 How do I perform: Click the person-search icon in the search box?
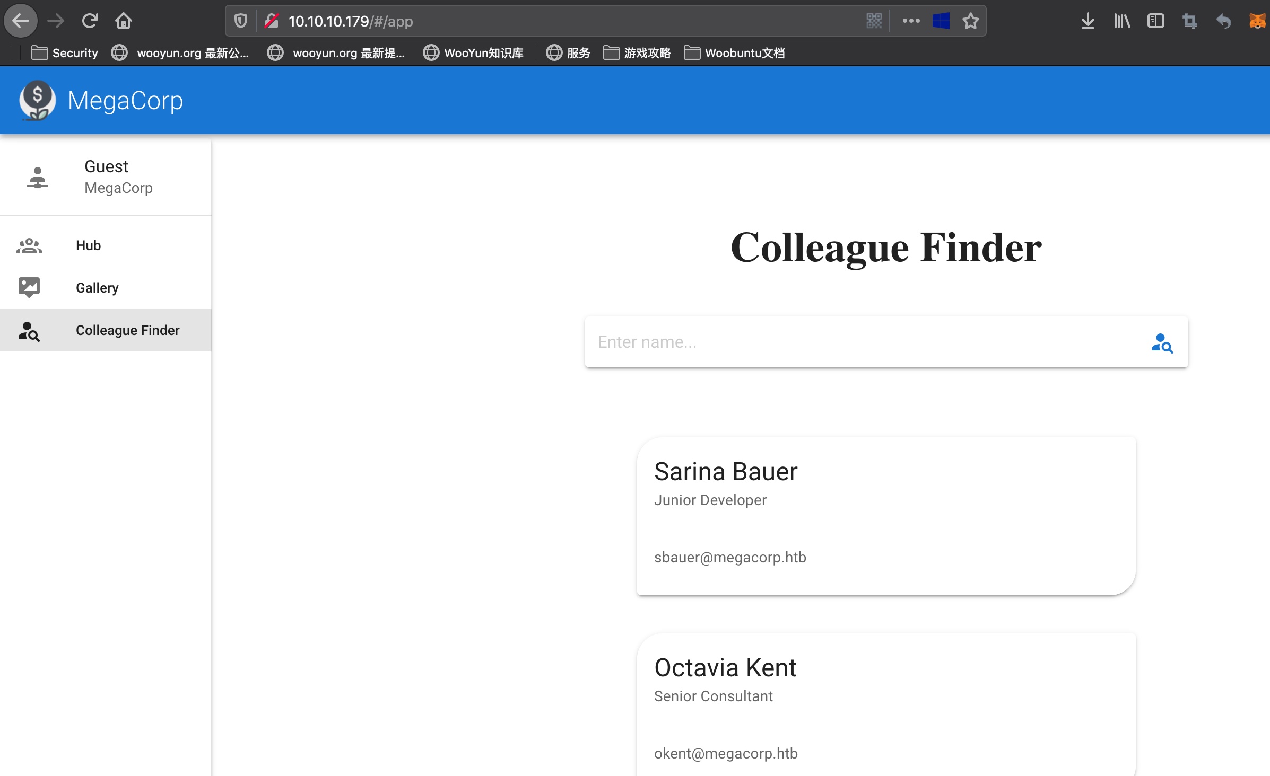pos(1162,343)
